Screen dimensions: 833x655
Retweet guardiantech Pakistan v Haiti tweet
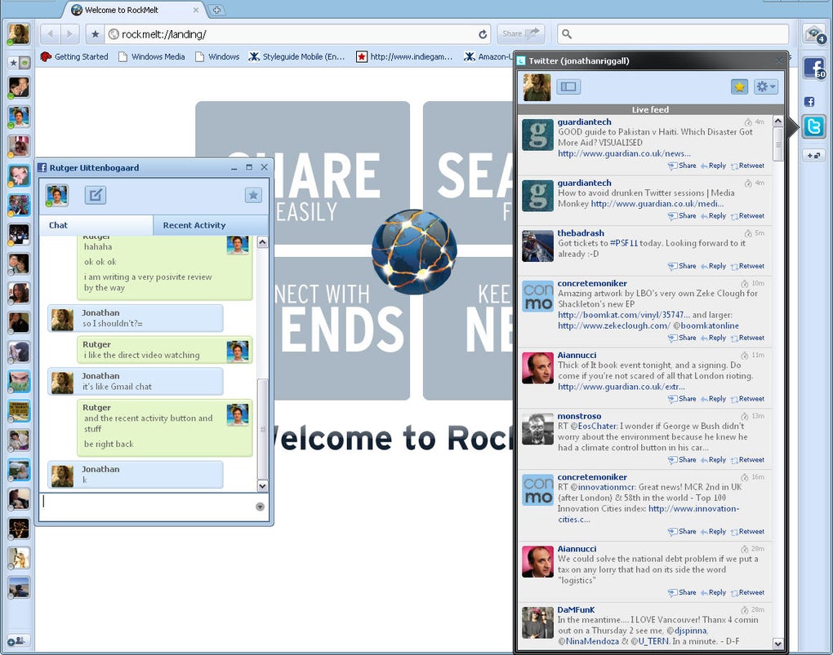coord(747,166)
